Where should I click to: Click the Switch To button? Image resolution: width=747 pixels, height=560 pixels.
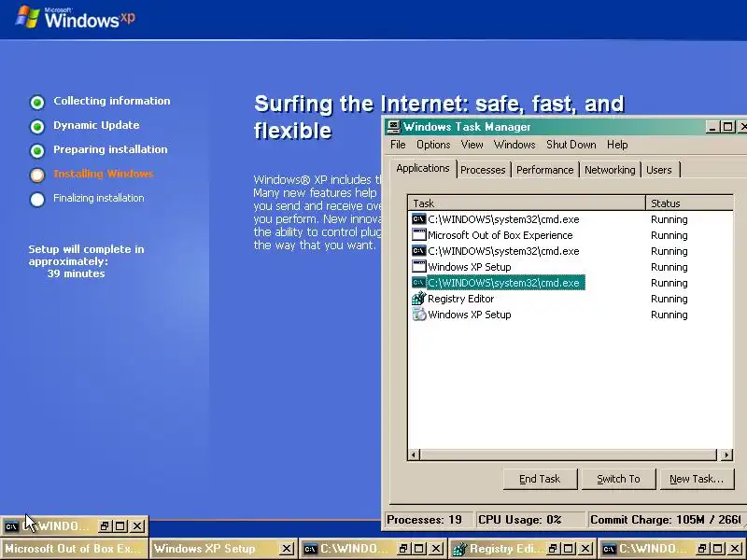pyautogui.click(x=618, y=479)
